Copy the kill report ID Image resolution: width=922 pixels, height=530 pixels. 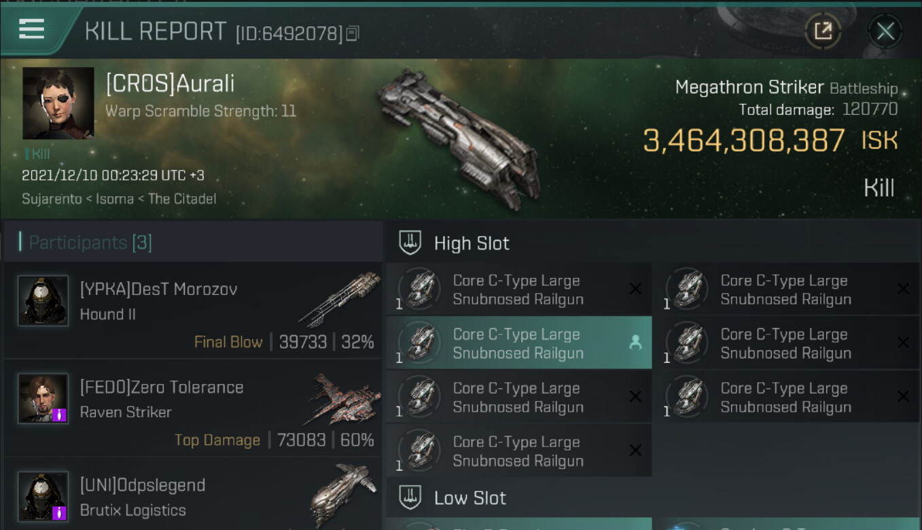[353, 33]
